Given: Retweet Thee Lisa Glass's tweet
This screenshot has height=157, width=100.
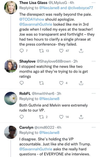Looking at the screenshot, I should [x=41, y=51].
